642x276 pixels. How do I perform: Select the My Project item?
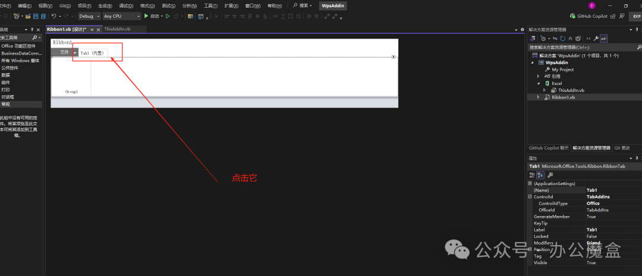pos(562,69)
